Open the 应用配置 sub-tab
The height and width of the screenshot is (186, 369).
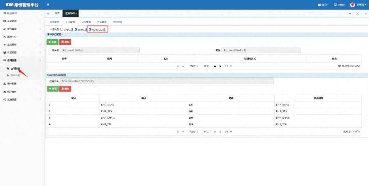pos(54,22)
